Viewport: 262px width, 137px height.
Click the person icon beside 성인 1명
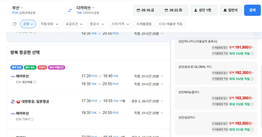196,10
